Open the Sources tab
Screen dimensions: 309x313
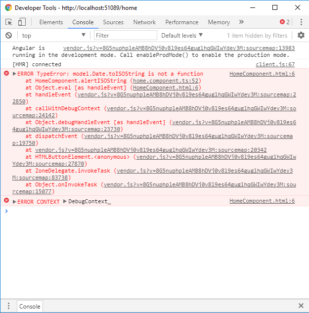[113, 22]
